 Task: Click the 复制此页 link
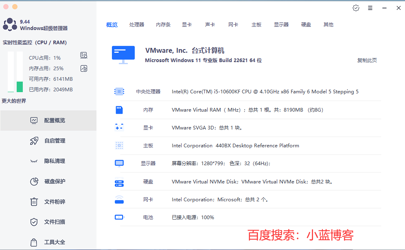[367, 60]
